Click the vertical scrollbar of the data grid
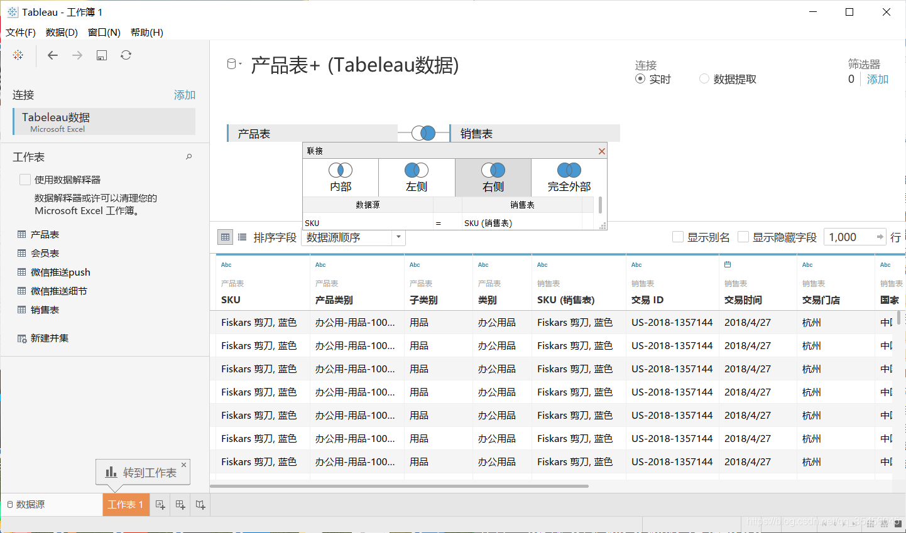 tap(898, 317)
